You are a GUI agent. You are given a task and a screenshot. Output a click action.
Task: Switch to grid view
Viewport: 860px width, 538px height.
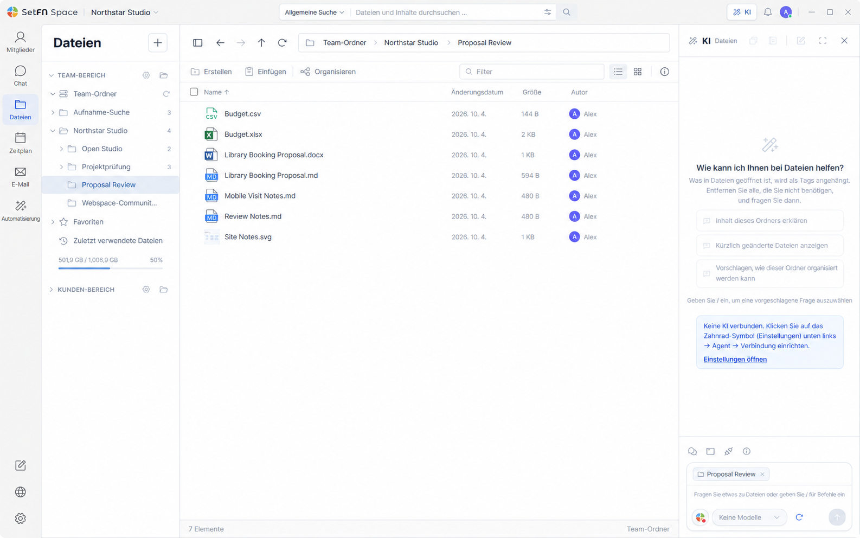638,72
